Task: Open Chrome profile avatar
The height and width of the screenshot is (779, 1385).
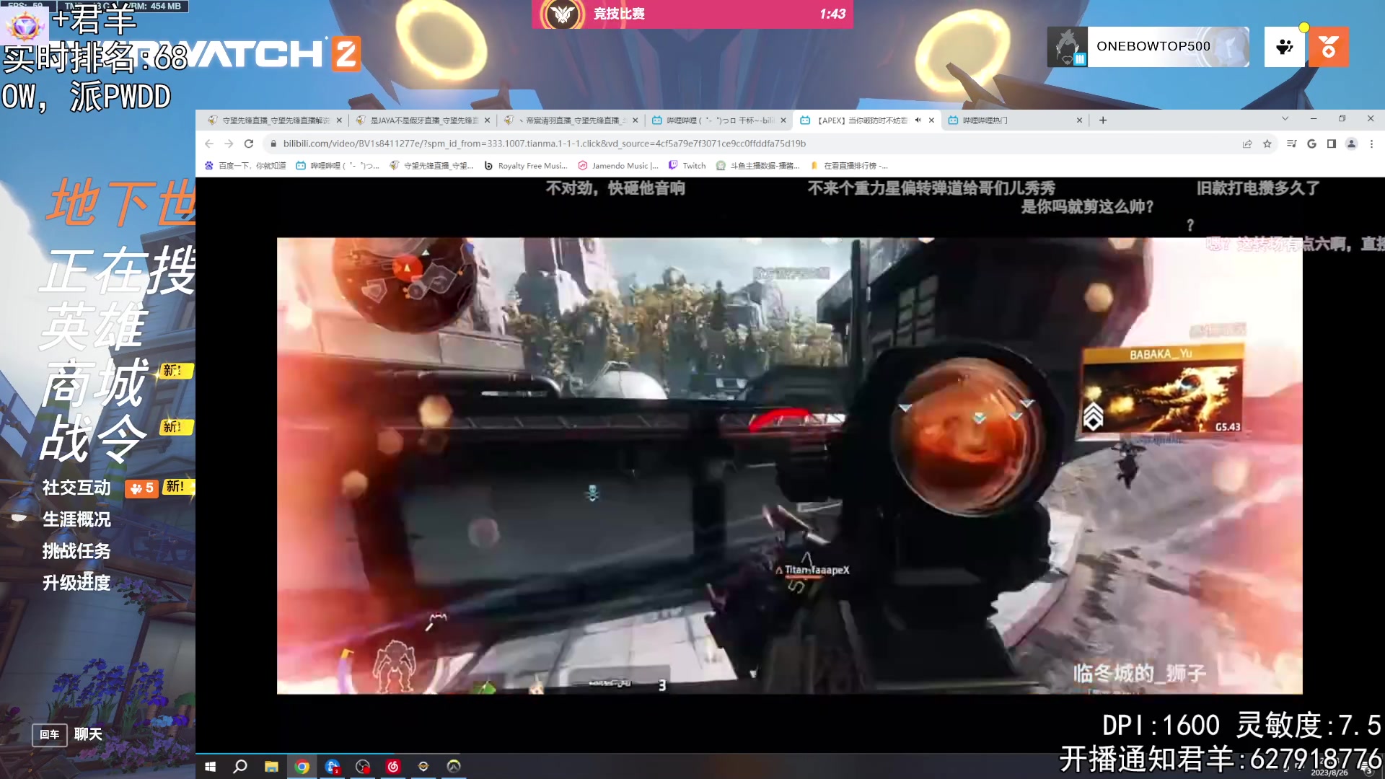Action: 1352,144
